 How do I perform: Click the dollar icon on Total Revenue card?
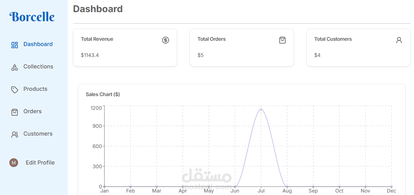(166, 40)
